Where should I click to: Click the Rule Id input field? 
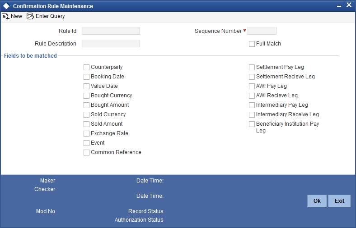coord(111,31)
